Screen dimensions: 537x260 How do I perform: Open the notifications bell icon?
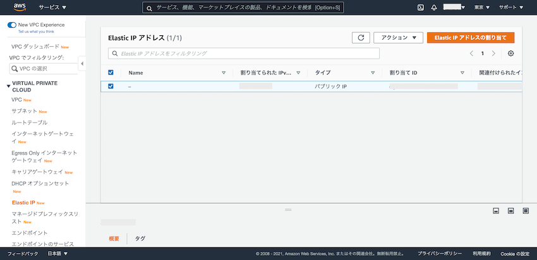(434, 8)
